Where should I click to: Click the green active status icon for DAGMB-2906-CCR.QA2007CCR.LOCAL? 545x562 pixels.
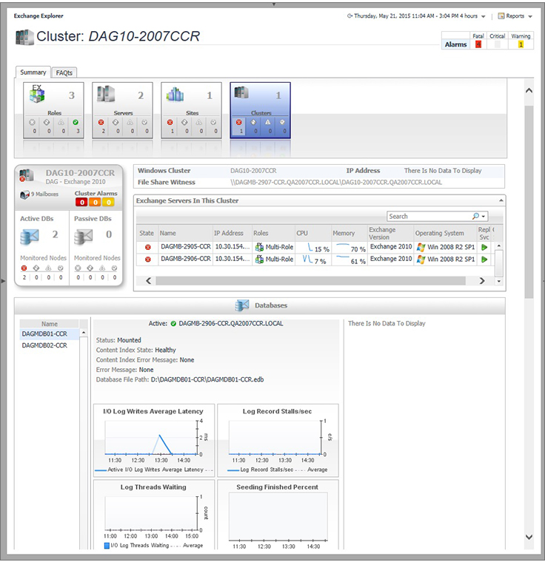coord(173,324)
